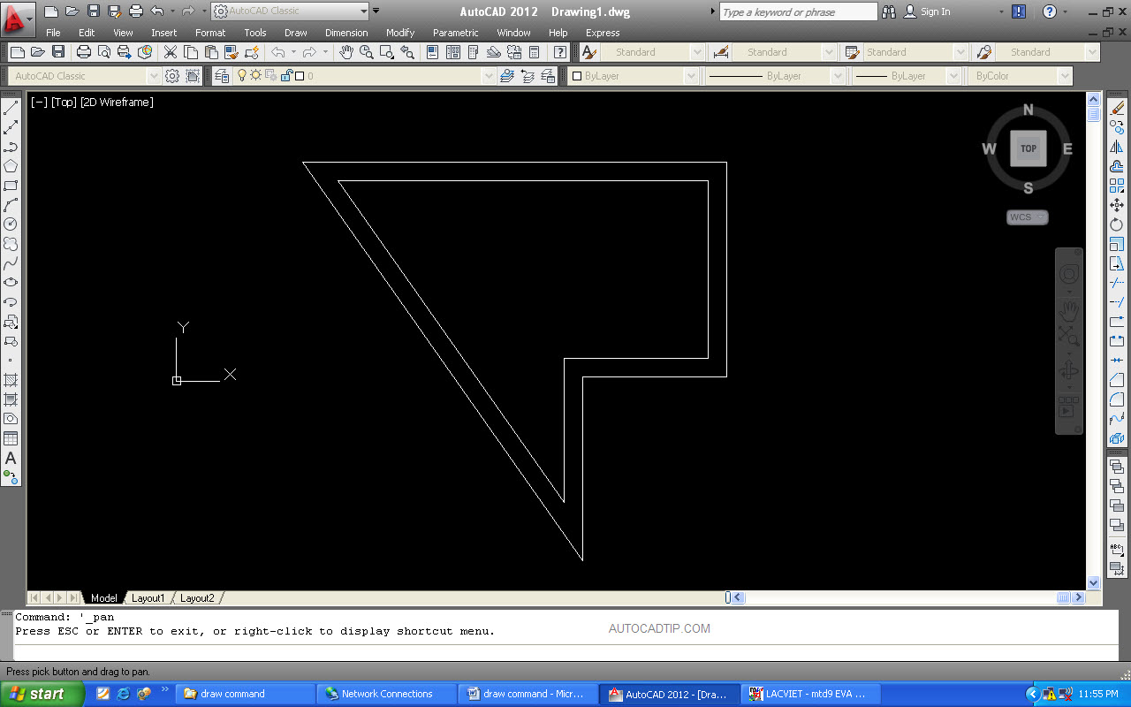Click the Sign In link
This screenshot has height=707, width=1131.
(936, 11)
